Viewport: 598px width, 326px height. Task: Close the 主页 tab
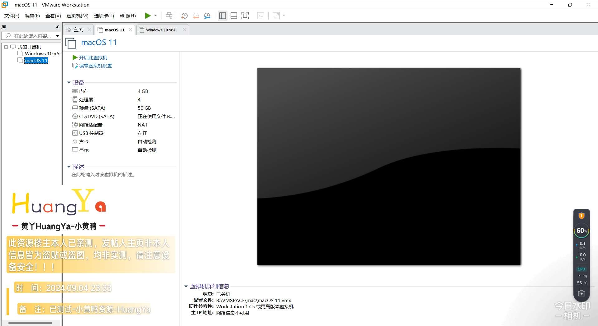(89, 30)
